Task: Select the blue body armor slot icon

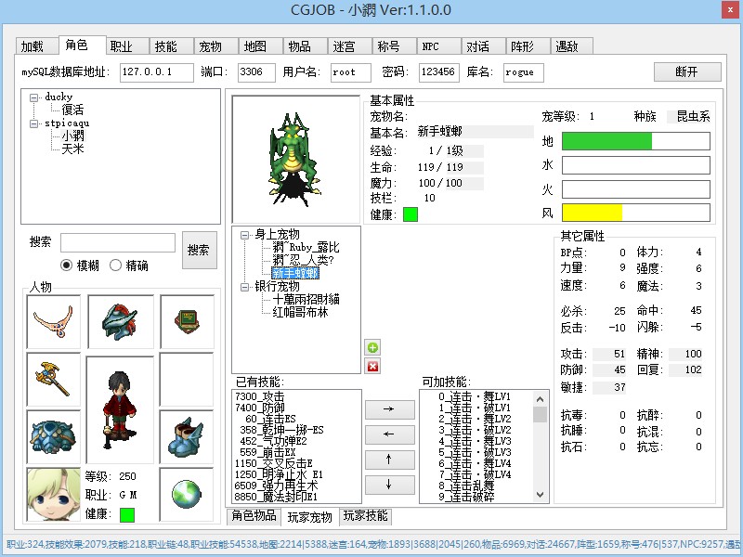Action: 54,436
